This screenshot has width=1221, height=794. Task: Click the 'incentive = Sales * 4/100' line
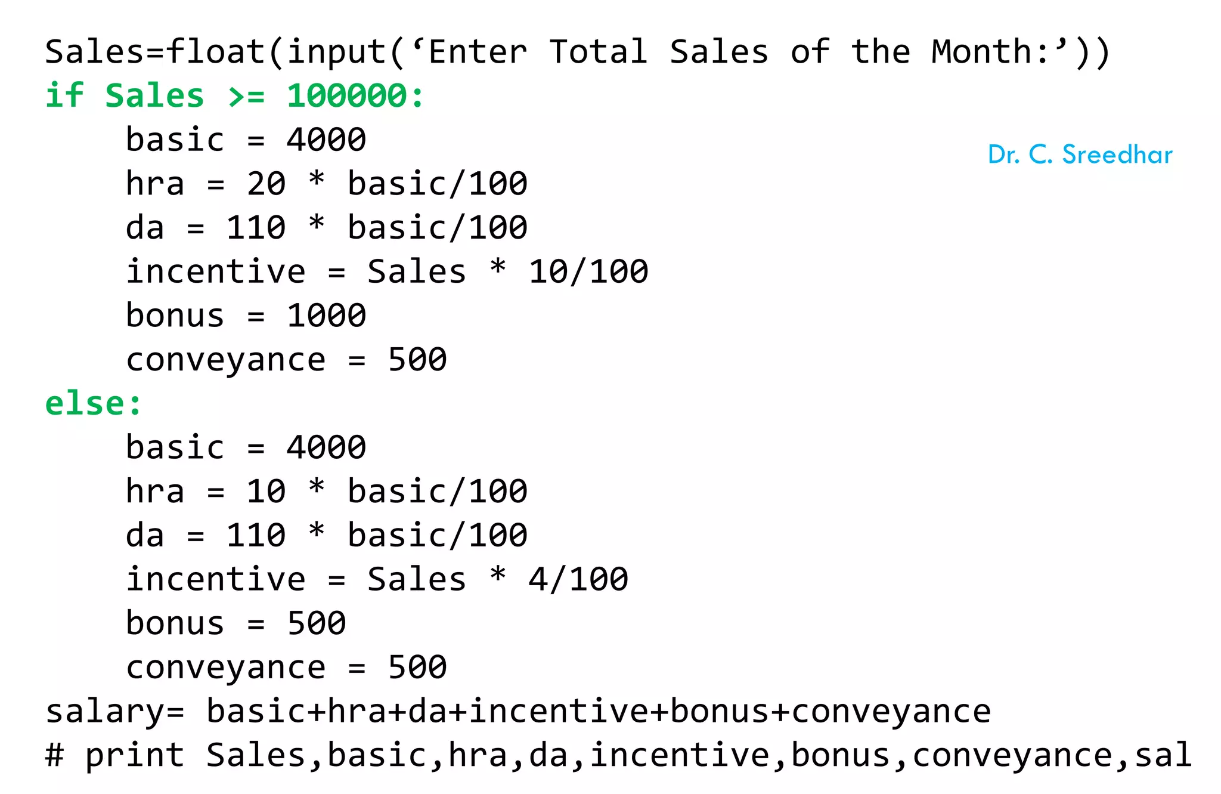click(x=377, y=580)
